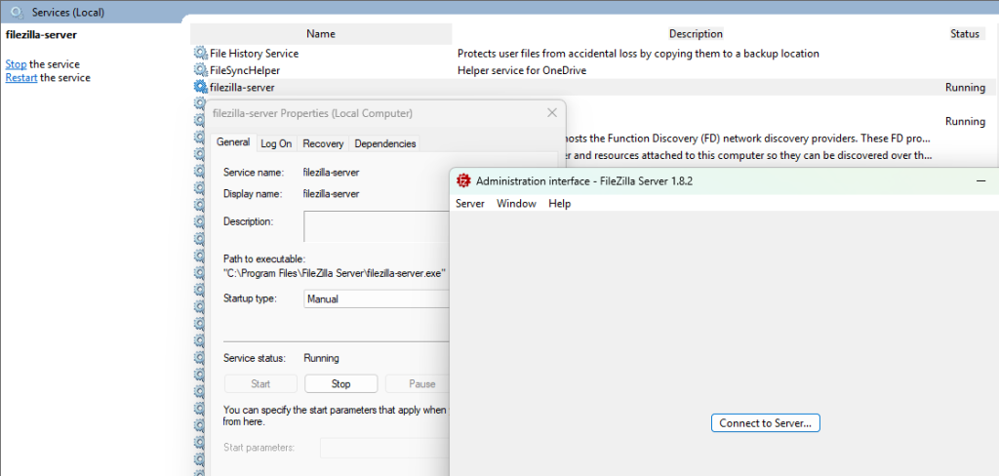Click the Description column header
This screenshot has width=999, height=476.
point(696,34)
